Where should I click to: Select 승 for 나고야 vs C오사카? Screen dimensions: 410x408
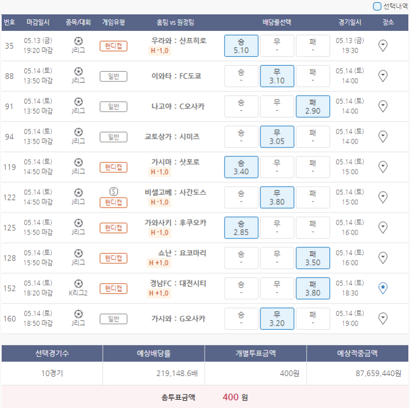(241, 107)
